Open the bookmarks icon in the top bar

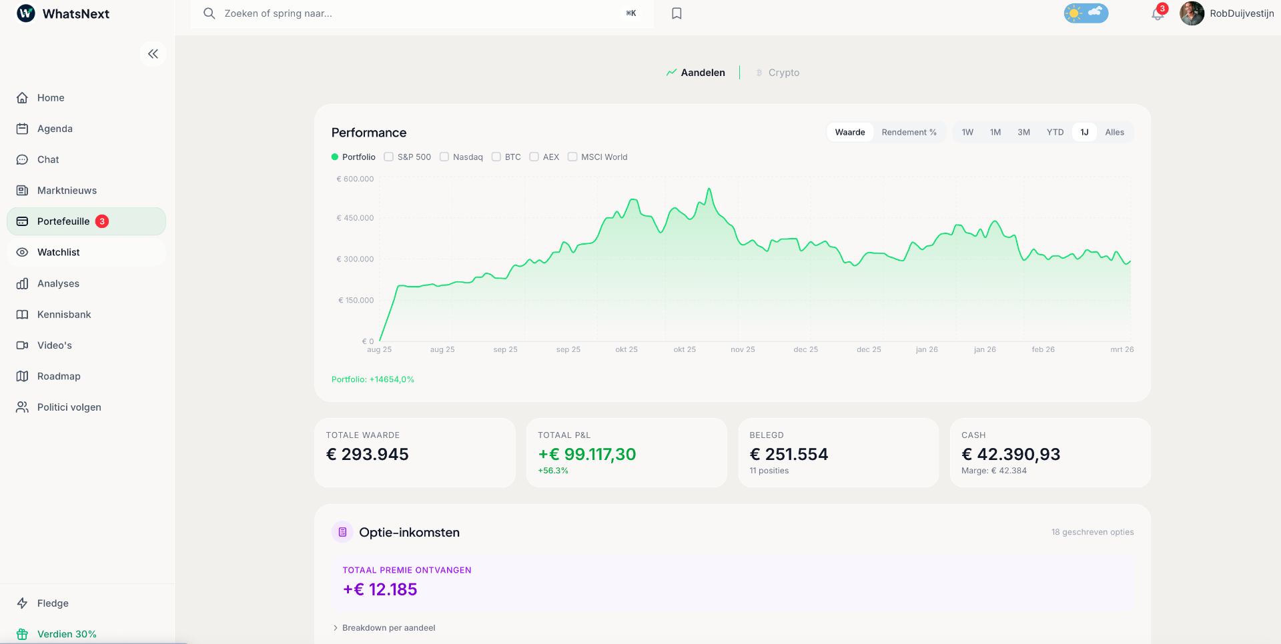[677, 13]
